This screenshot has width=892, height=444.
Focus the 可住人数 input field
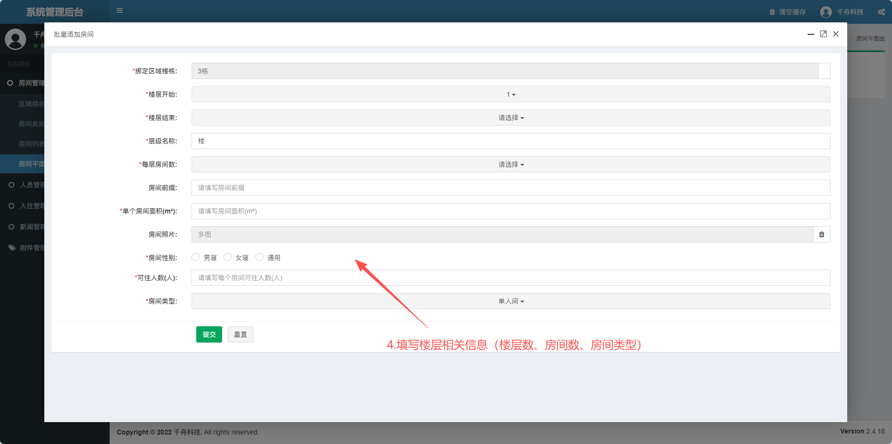click(510, 278)
